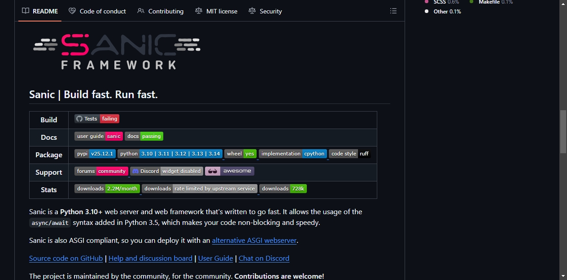
Task: Follow the alternative ASGI webserver link
Action: click(254, 241)
